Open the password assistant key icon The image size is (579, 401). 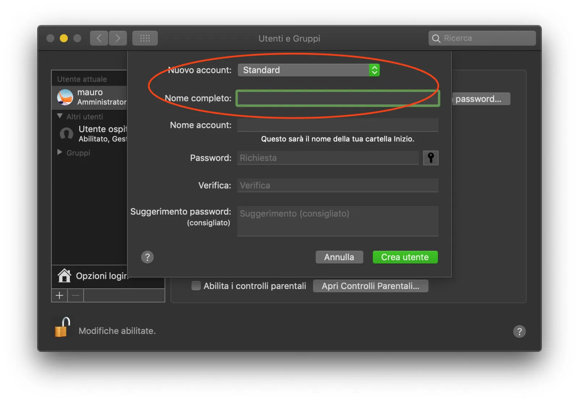(431, 158)
